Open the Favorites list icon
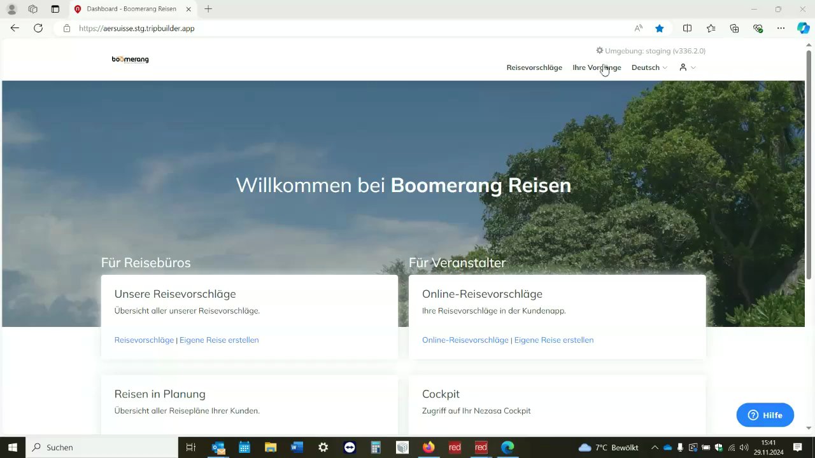The width and height of the screenshot is (815, 458). (711, 28)
